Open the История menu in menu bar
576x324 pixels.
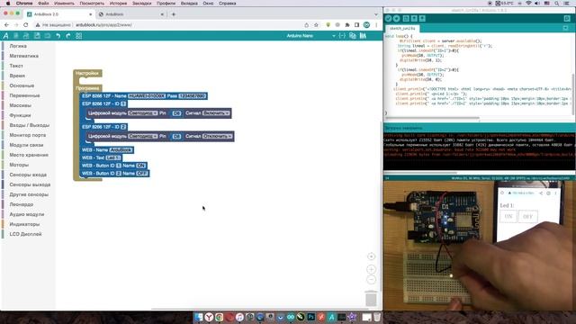pos(118,4)
